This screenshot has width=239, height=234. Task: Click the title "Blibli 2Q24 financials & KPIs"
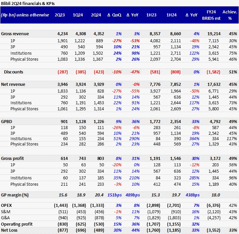28,3
